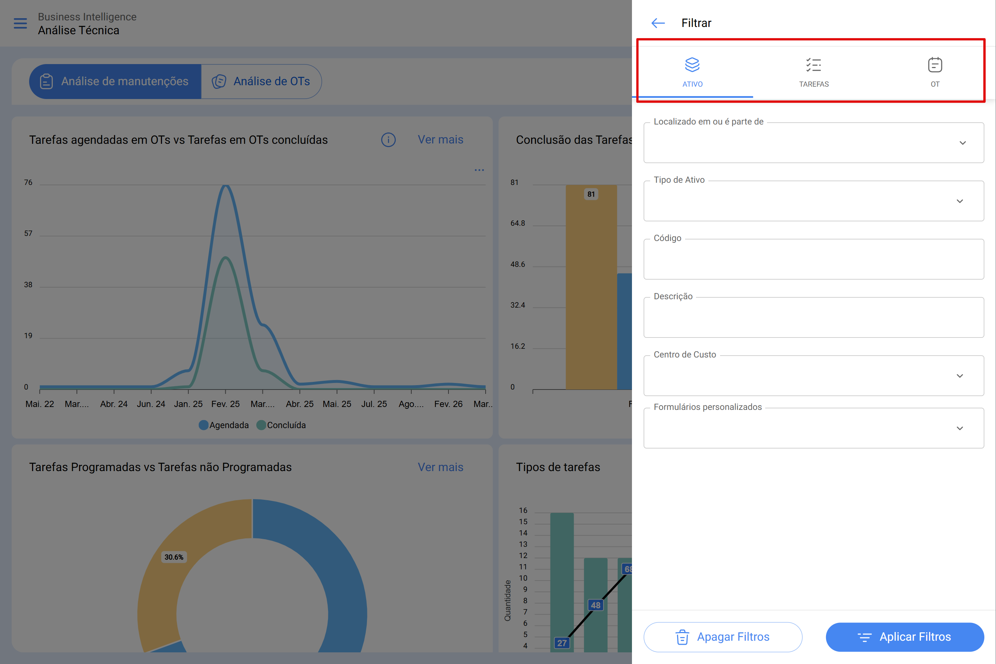The width and height of the screenshot is (996, 664).
Task: Switch to Análise de OTs tab
Action: tap(261, 81)
